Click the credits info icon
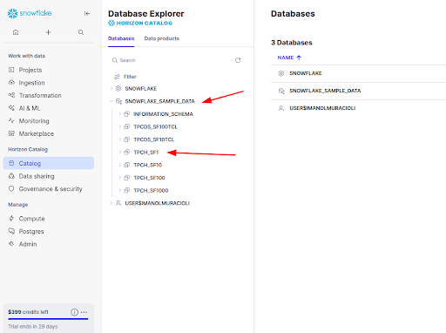446x333 pixels. pyautogui.click(x=74, y=312)
